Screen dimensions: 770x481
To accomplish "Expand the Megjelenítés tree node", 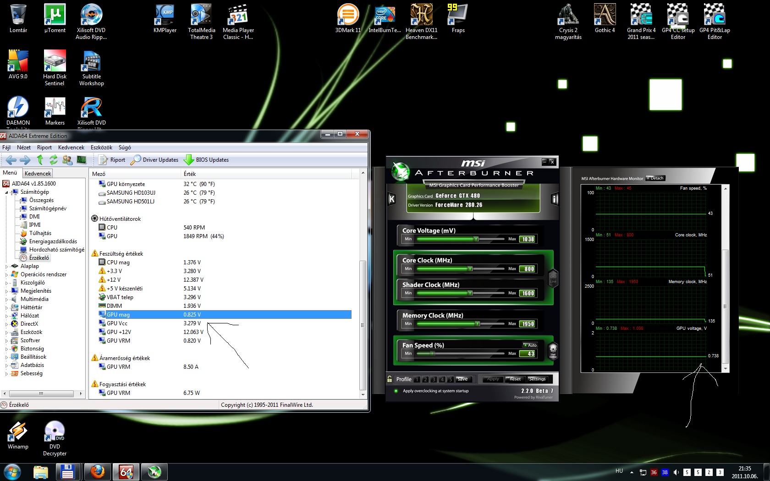I will pos(7,291).
